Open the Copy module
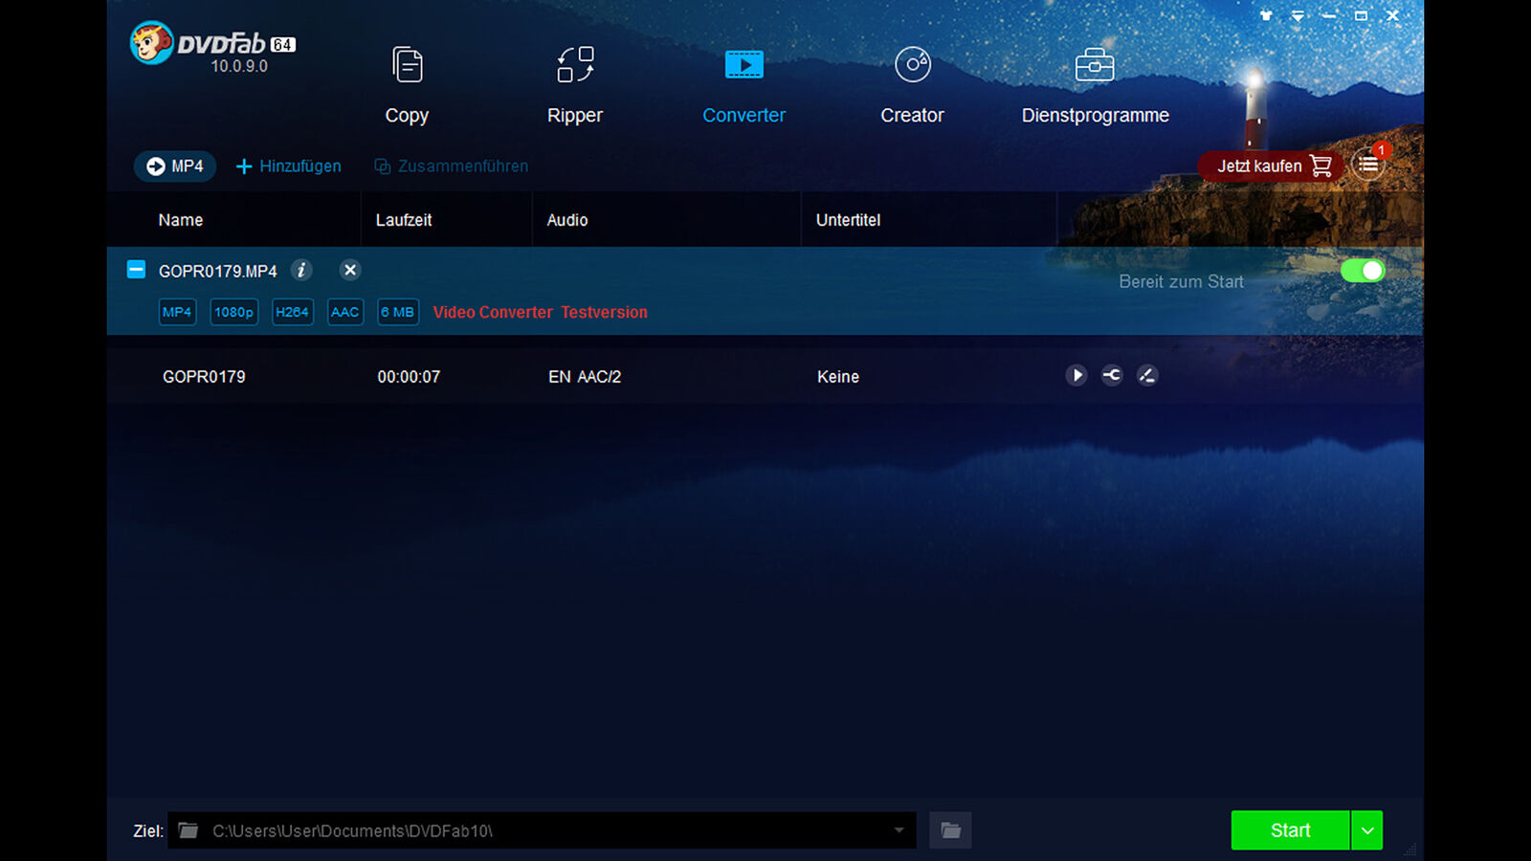 click(x=407, y=86)
